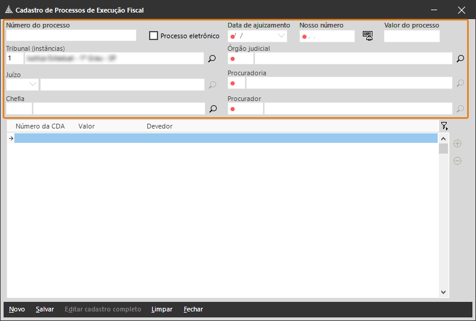The image size is (476, 321).
Task: Expand the Juízo code dropdown
Action: (x=32, y=84)
